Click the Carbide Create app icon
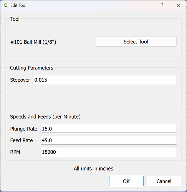 click(x=6, y=5)
